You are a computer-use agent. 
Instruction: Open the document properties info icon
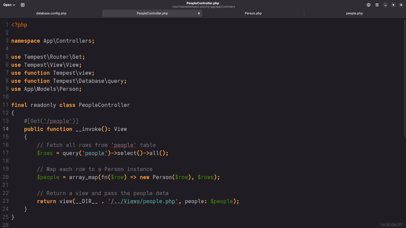[x=369, y=5]
